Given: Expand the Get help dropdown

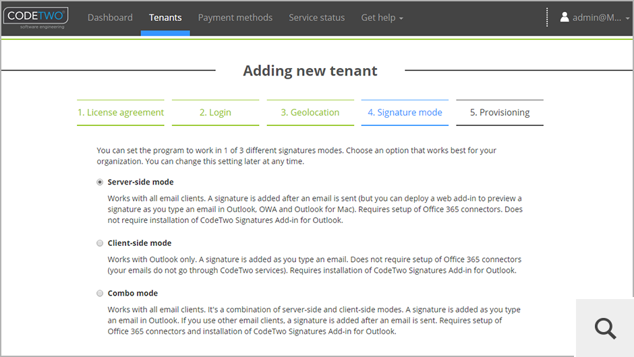Looking at the screenshot, I should point(382,18).
